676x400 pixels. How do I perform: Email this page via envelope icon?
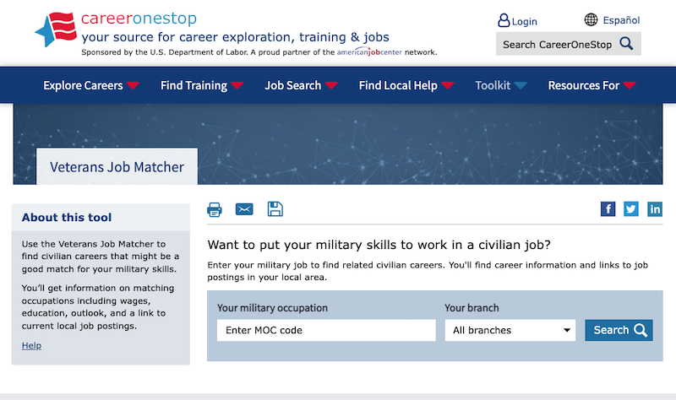[x=244, y=209]
